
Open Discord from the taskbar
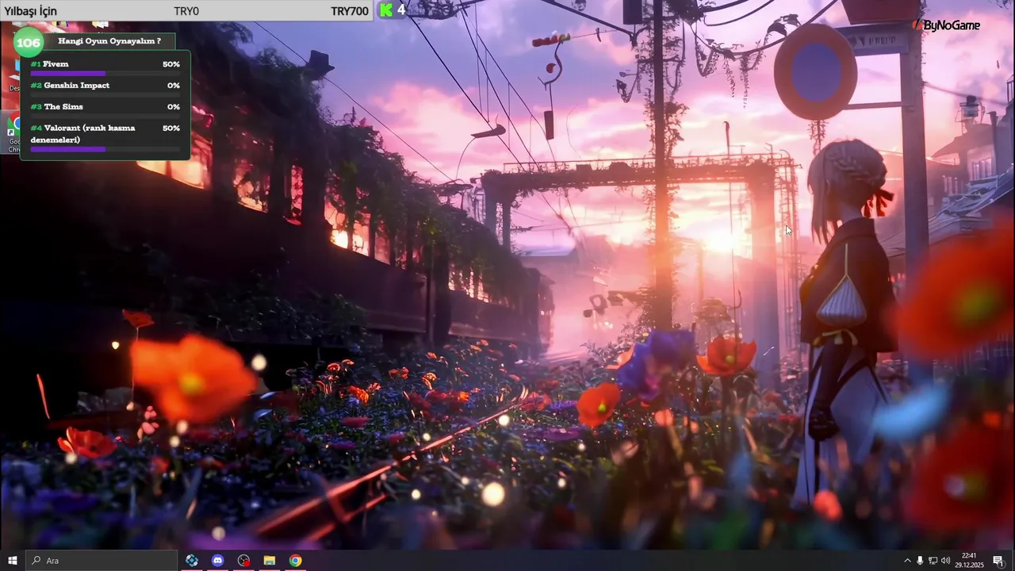(218, 561)
